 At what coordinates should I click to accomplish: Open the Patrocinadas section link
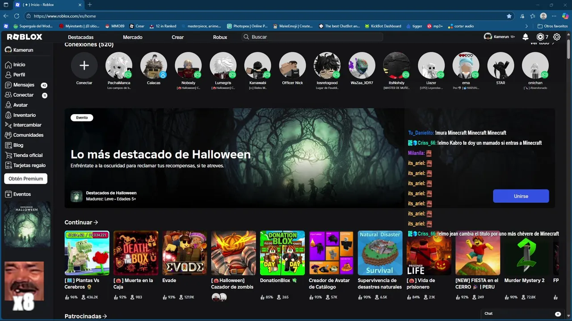click(86, 316)
